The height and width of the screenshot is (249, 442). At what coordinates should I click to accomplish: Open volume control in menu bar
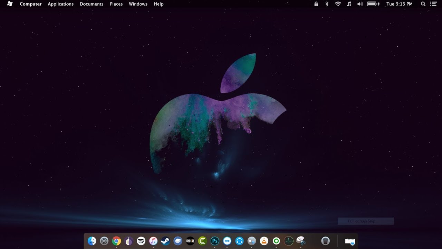click(360, 4)
